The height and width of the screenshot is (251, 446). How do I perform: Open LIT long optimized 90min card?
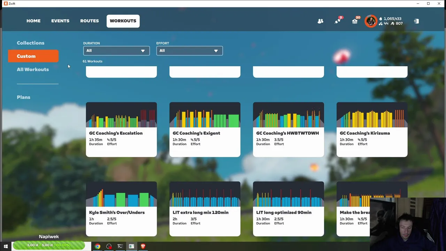pos(289,209)
